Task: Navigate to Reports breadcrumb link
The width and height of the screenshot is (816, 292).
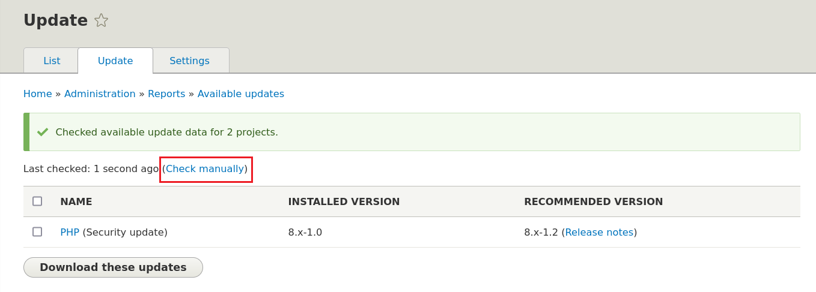Action: tap(166, 94)
